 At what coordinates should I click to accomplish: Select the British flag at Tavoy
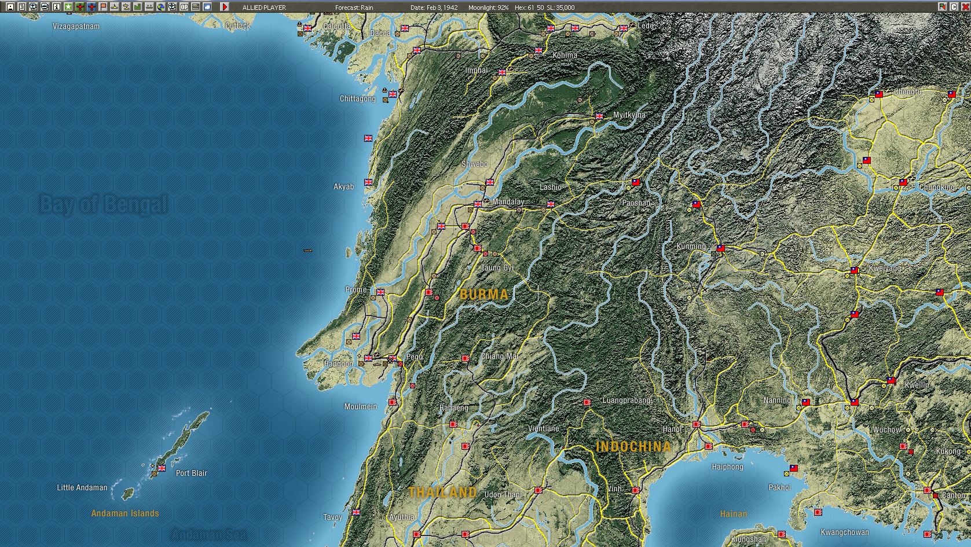pyautogui.click(x=356, y=512)
